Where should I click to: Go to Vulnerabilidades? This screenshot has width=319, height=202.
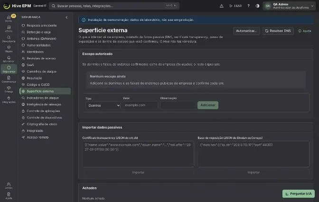tap(45, 45)
